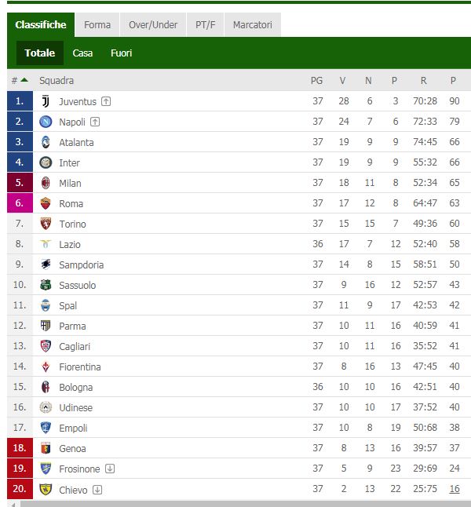Click the Torino team logo

[x=46, y=224]
